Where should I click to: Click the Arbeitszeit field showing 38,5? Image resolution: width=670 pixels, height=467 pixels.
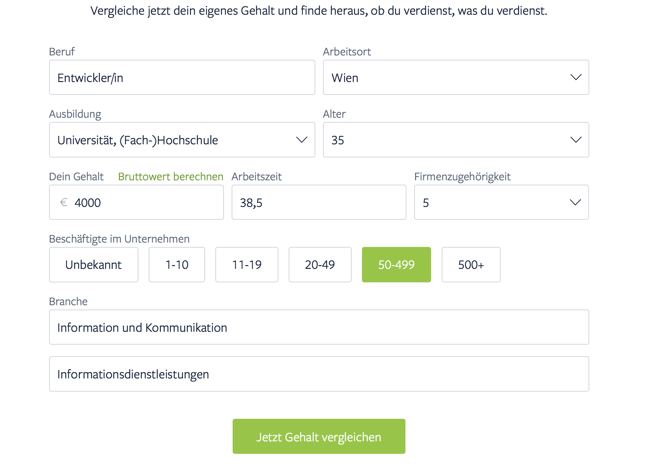[319, 202]
